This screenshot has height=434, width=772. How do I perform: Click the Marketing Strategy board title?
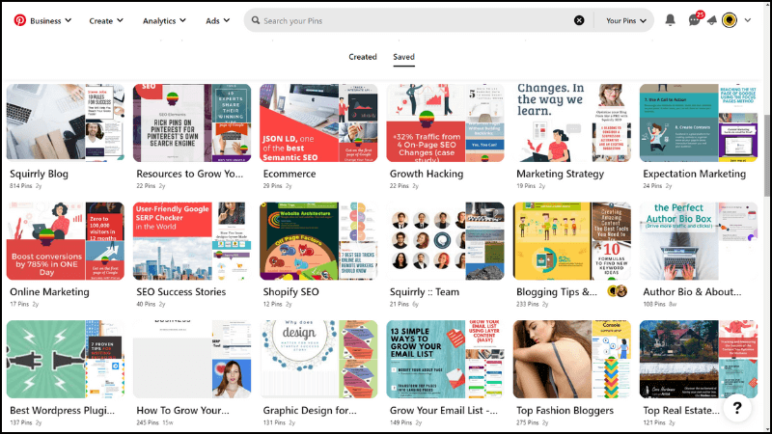pos(560,174)
